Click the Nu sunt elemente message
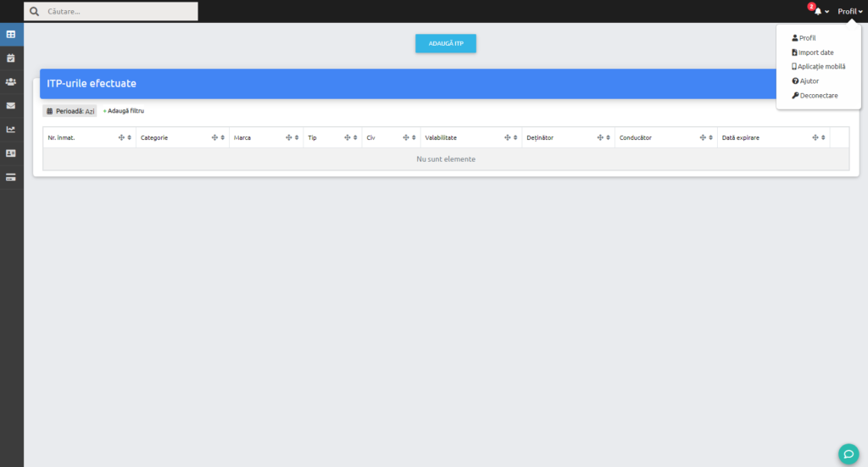 (446, 158)
